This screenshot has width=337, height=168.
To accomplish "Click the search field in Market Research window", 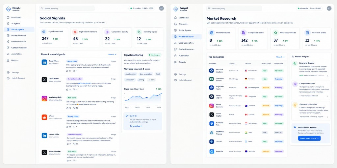I will 234,8.
